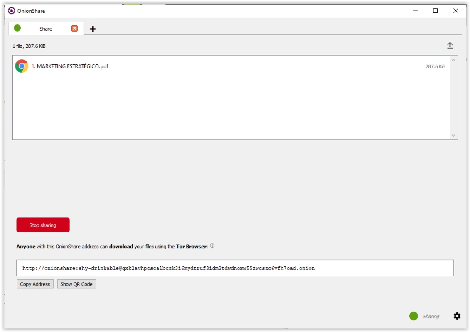Click the '1 file, 287.6 KiB' summary text
The height and width of the screenshot is (332, 470).
pyautogui.click(x=29, y=46)
